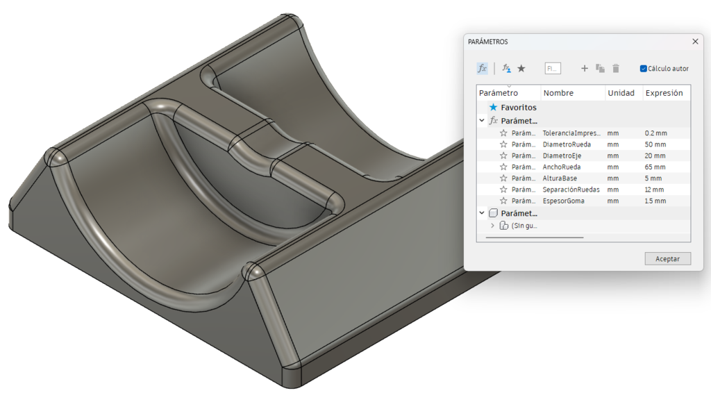Mark EspesorGoma as favorite with star
The width and height of the screenshot is (711, 393).
point(503,201)
